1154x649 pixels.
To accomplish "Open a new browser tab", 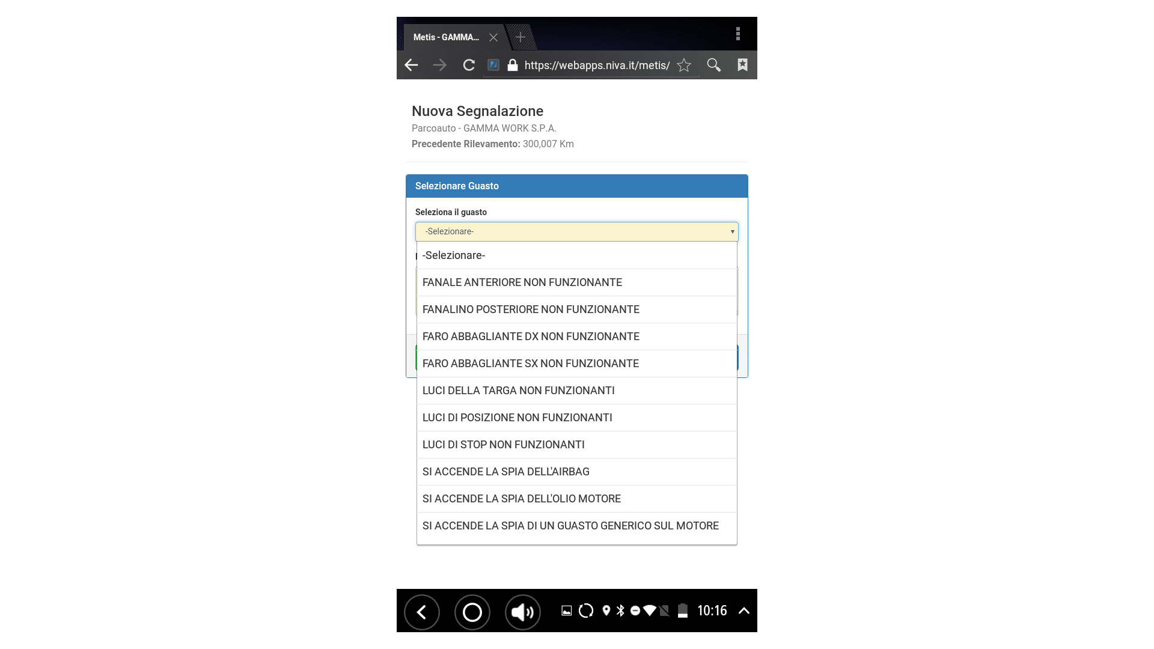I will coord(521,37).
